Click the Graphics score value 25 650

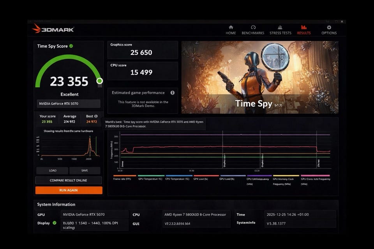pyautogui.click(x=141, y=53)
